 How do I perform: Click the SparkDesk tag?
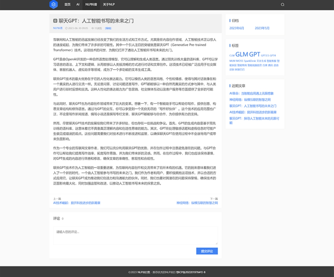point(250,61)
